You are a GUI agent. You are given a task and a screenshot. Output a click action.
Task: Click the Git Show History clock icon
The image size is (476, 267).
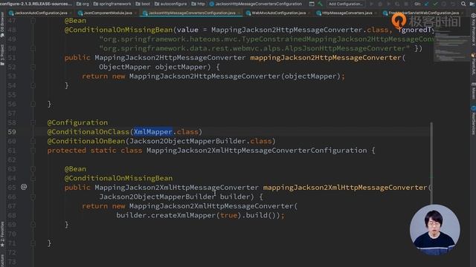(x=445, y=4)
